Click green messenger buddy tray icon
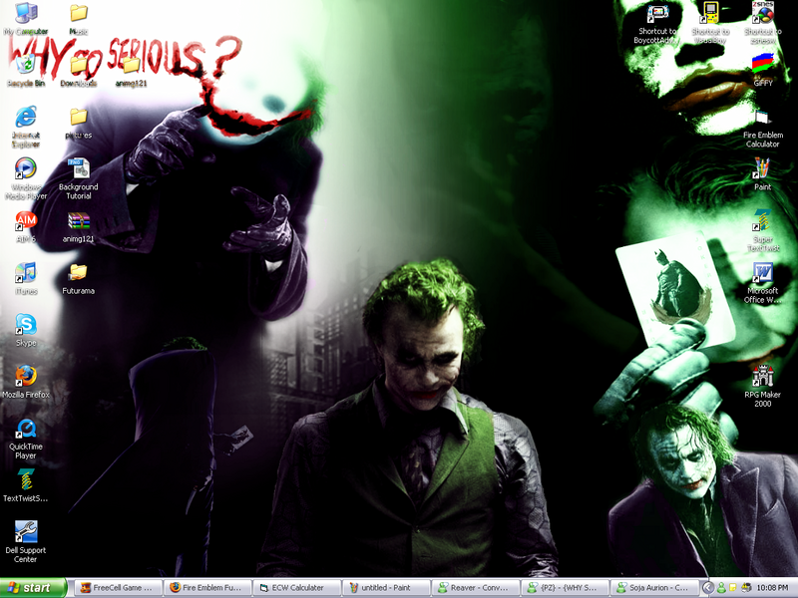 pyautogui.click(x=721, y=588)
